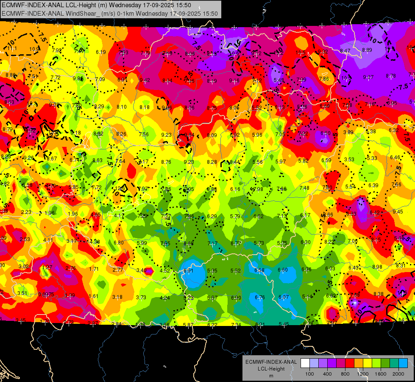Click the legend label 800
Screen dimensions: 415x382
345,374
